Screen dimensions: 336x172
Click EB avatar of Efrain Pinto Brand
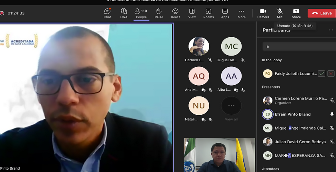(x=268, y=114)
